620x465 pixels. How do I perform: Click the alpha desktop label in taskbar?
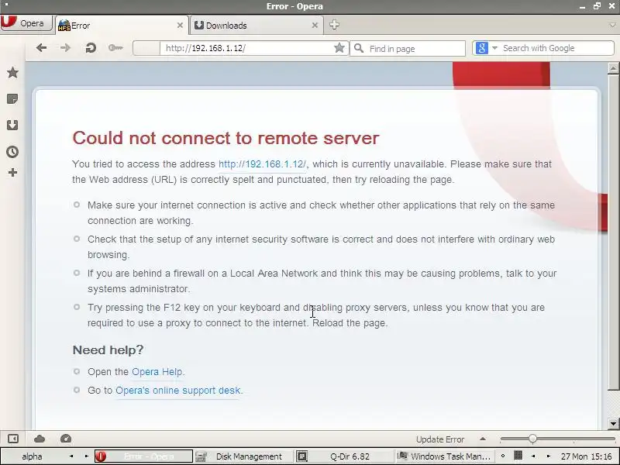coord(32,456)
